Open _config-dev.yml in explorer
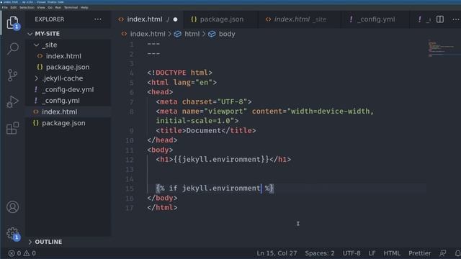Image resolution: width=461 pixels, height=259 pixels. pyautogui.click(x=68, y=89)
